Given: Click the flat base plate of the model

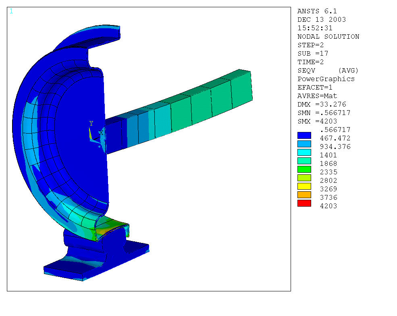Looking at the screenshot, I should coord(96,261).
